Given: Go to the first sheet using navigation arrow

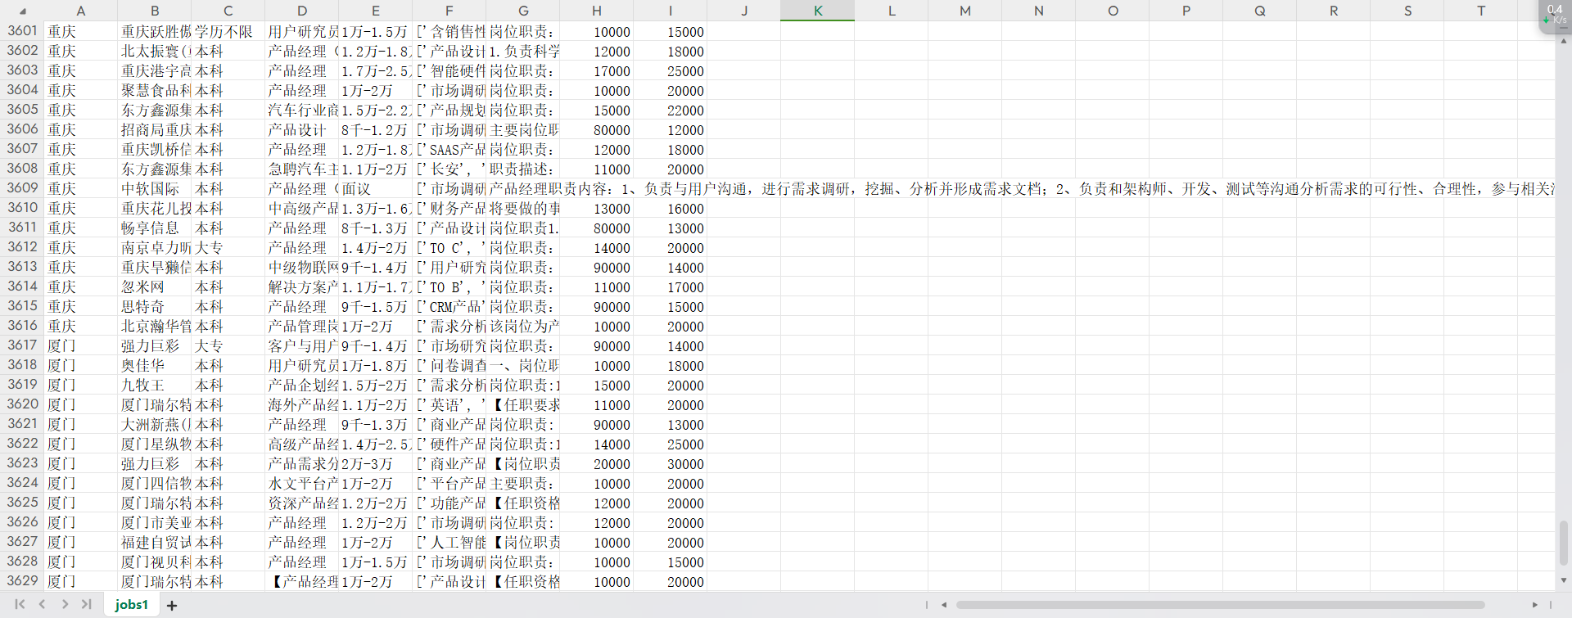Looking at the screenshot, I should (x=20, y=604).
